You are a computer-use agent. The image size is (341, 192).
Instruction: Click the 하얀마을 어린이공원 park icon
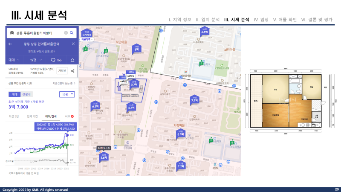point(143,66)
